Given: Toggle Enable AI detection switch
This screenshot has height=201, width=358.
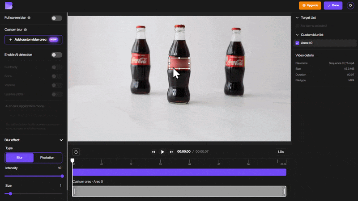Looking at the screenshot, I should pyautogui.click(x=56, y=54).
